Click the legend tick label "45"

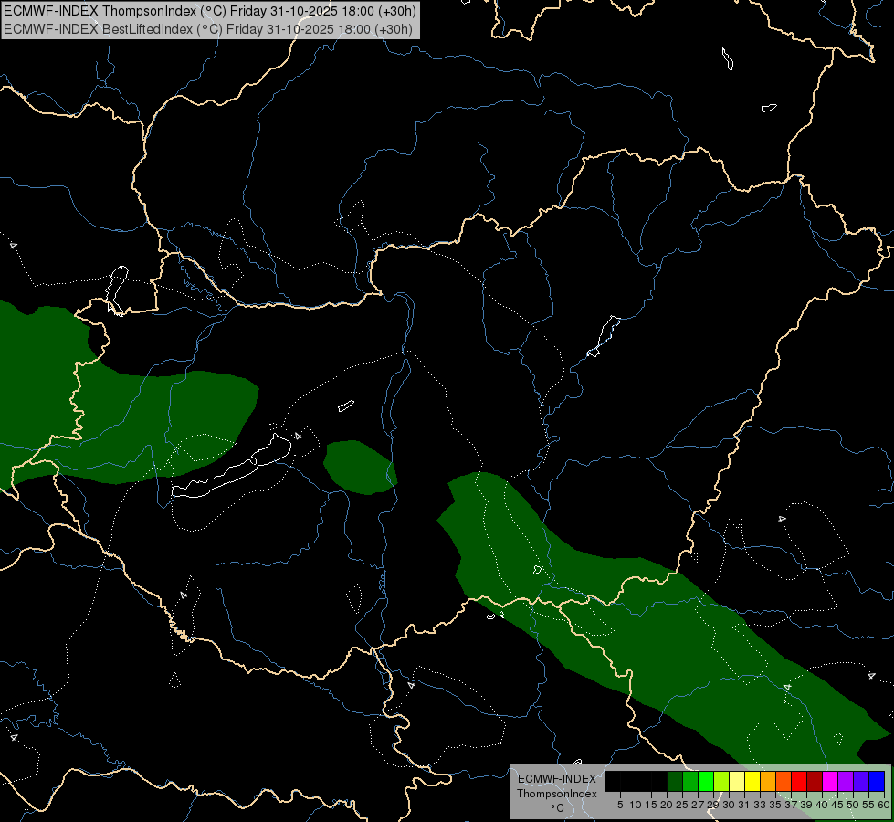837,805
